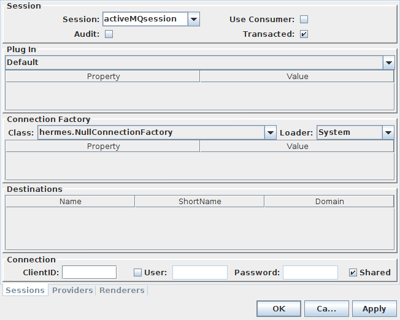This screenshot has height=320, width=400.
Task: Click the User name input field
Action: click(199, 273)
